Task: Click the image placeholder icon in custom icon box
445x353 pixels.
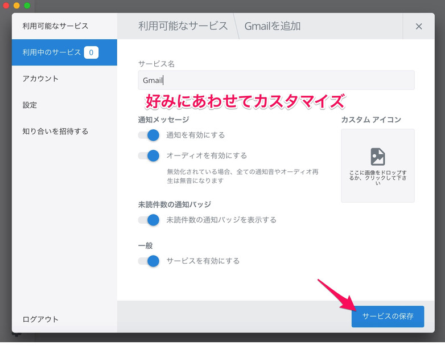Action: pos(378,157)
